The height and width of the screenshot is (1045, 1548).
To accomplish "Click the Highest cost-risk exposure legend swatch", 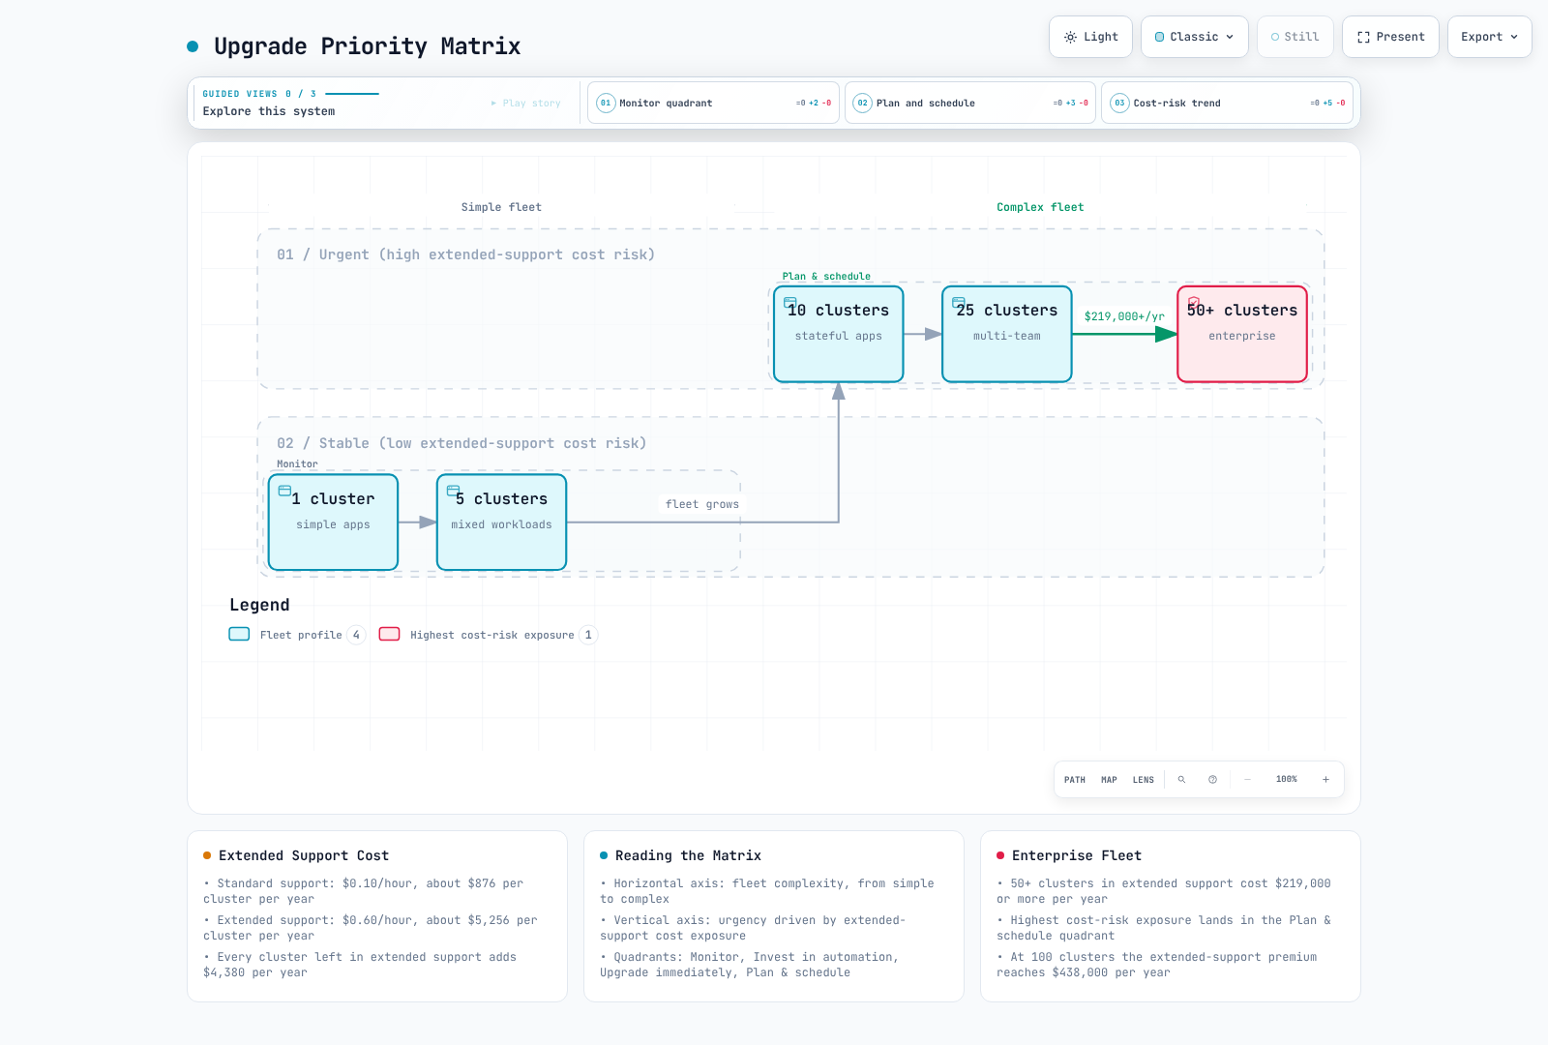I will (390, 635).
